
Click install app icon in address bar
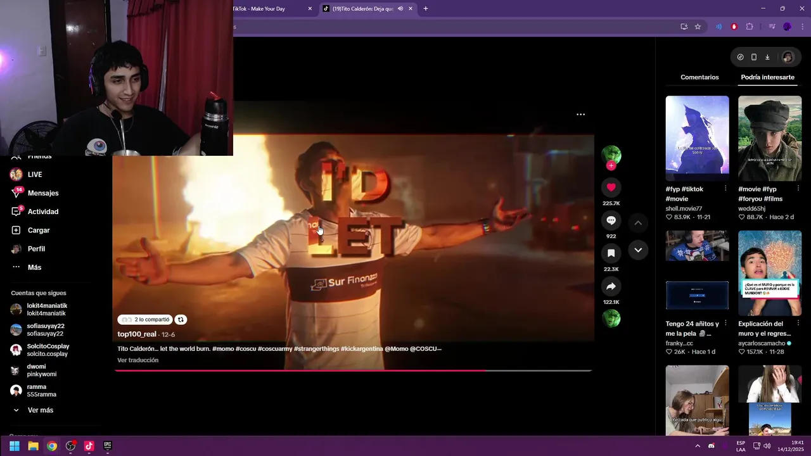(x=684, y=27)
